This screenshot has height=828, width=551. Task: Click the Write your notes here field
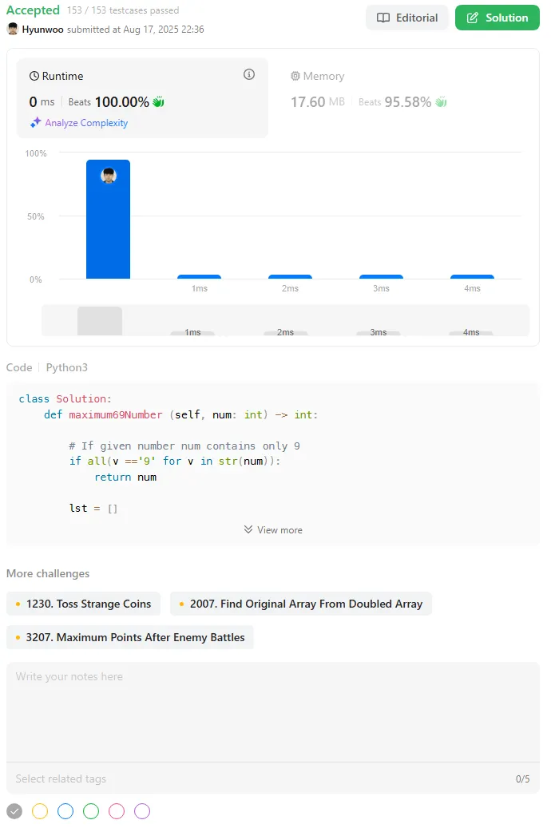pos(273,712)
